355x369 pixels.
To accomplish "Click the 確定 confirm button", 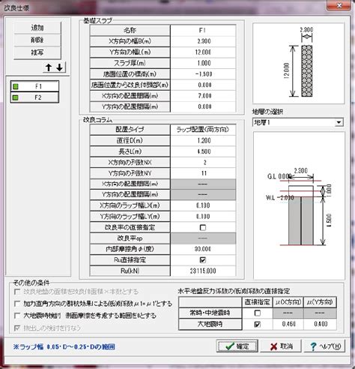I will (237, 346).
